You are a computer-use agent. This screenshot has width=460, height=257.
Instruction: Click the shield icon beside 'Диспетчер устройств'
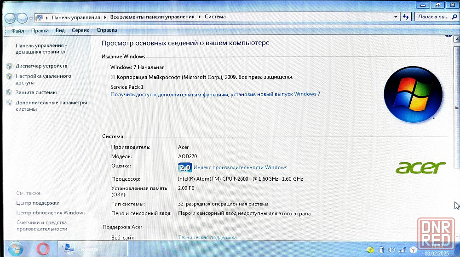[9, 66]
